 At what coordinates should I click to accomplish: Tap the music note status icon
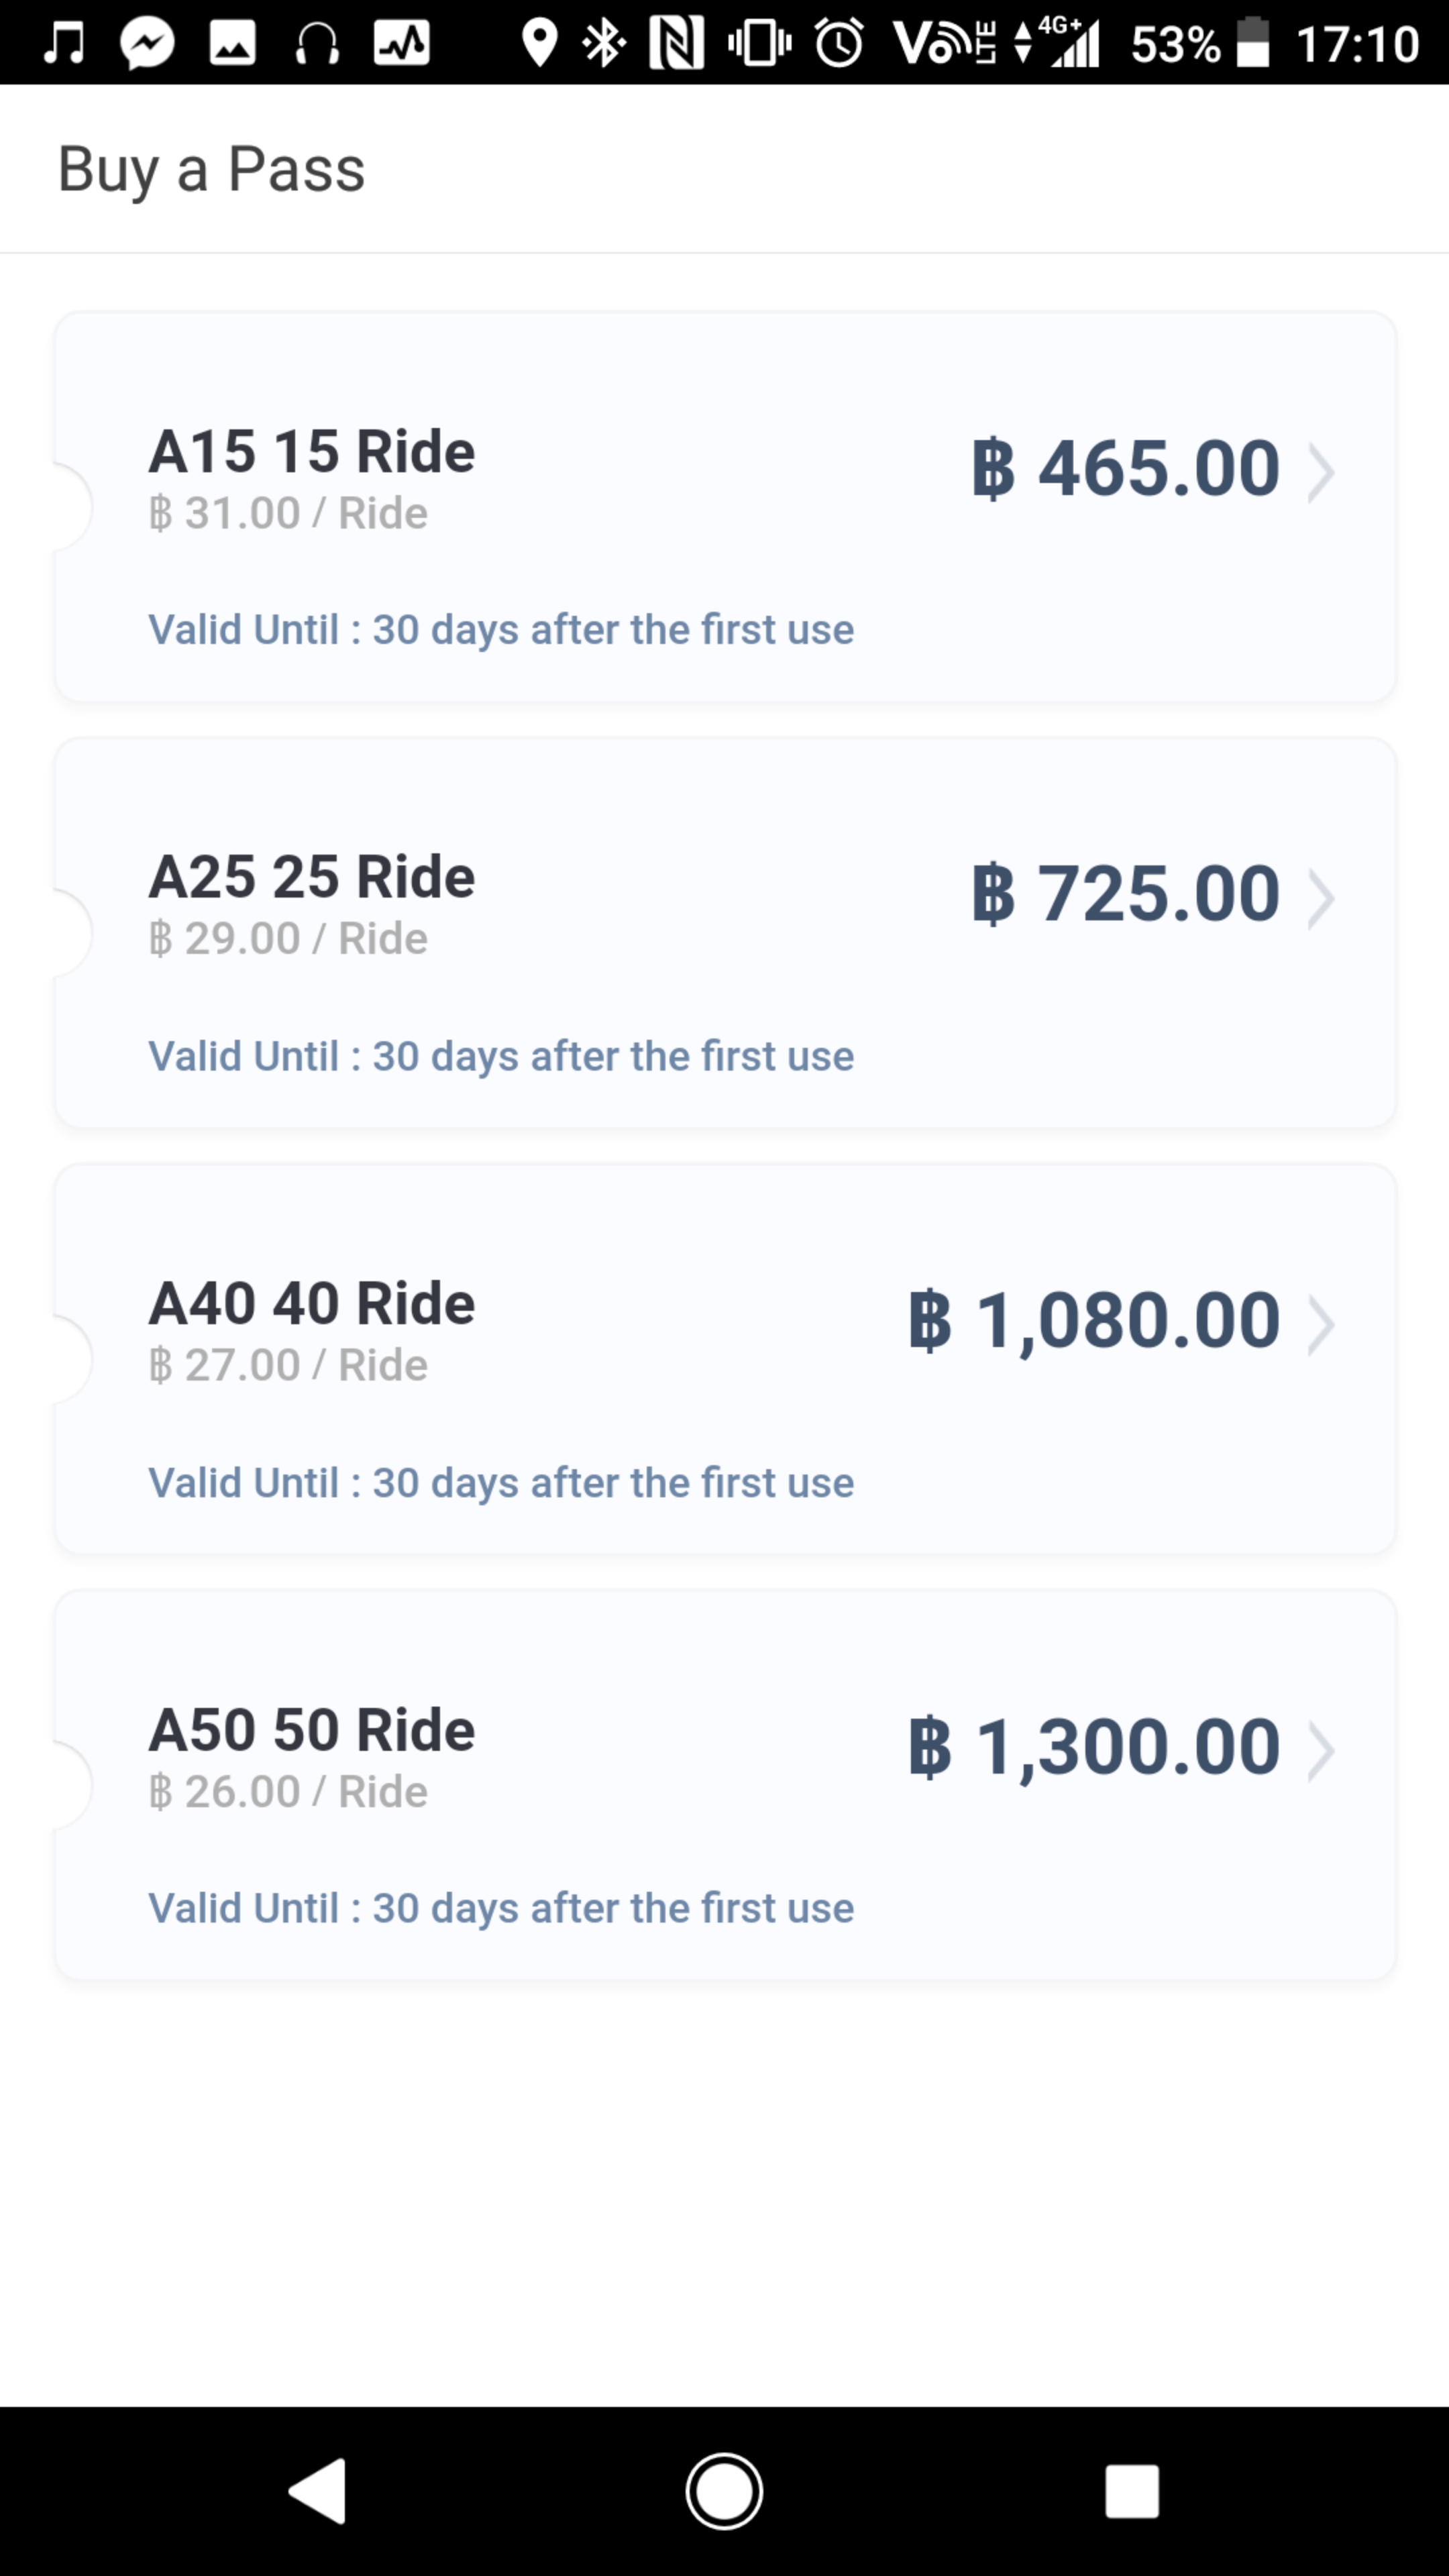[x=64, y=43]
